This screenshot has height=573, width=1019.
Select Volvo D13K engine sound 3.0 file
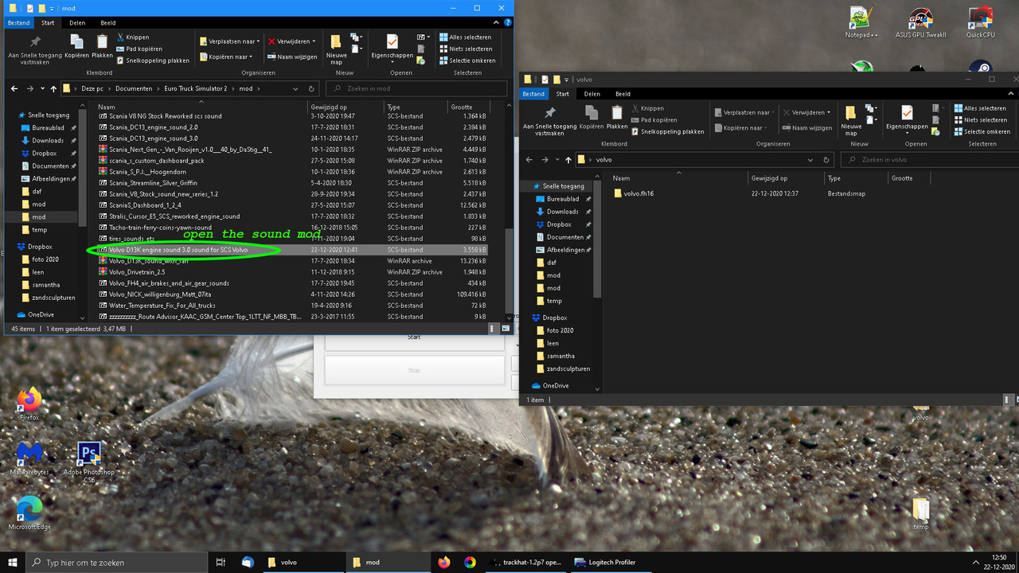(x=293, y=250)
